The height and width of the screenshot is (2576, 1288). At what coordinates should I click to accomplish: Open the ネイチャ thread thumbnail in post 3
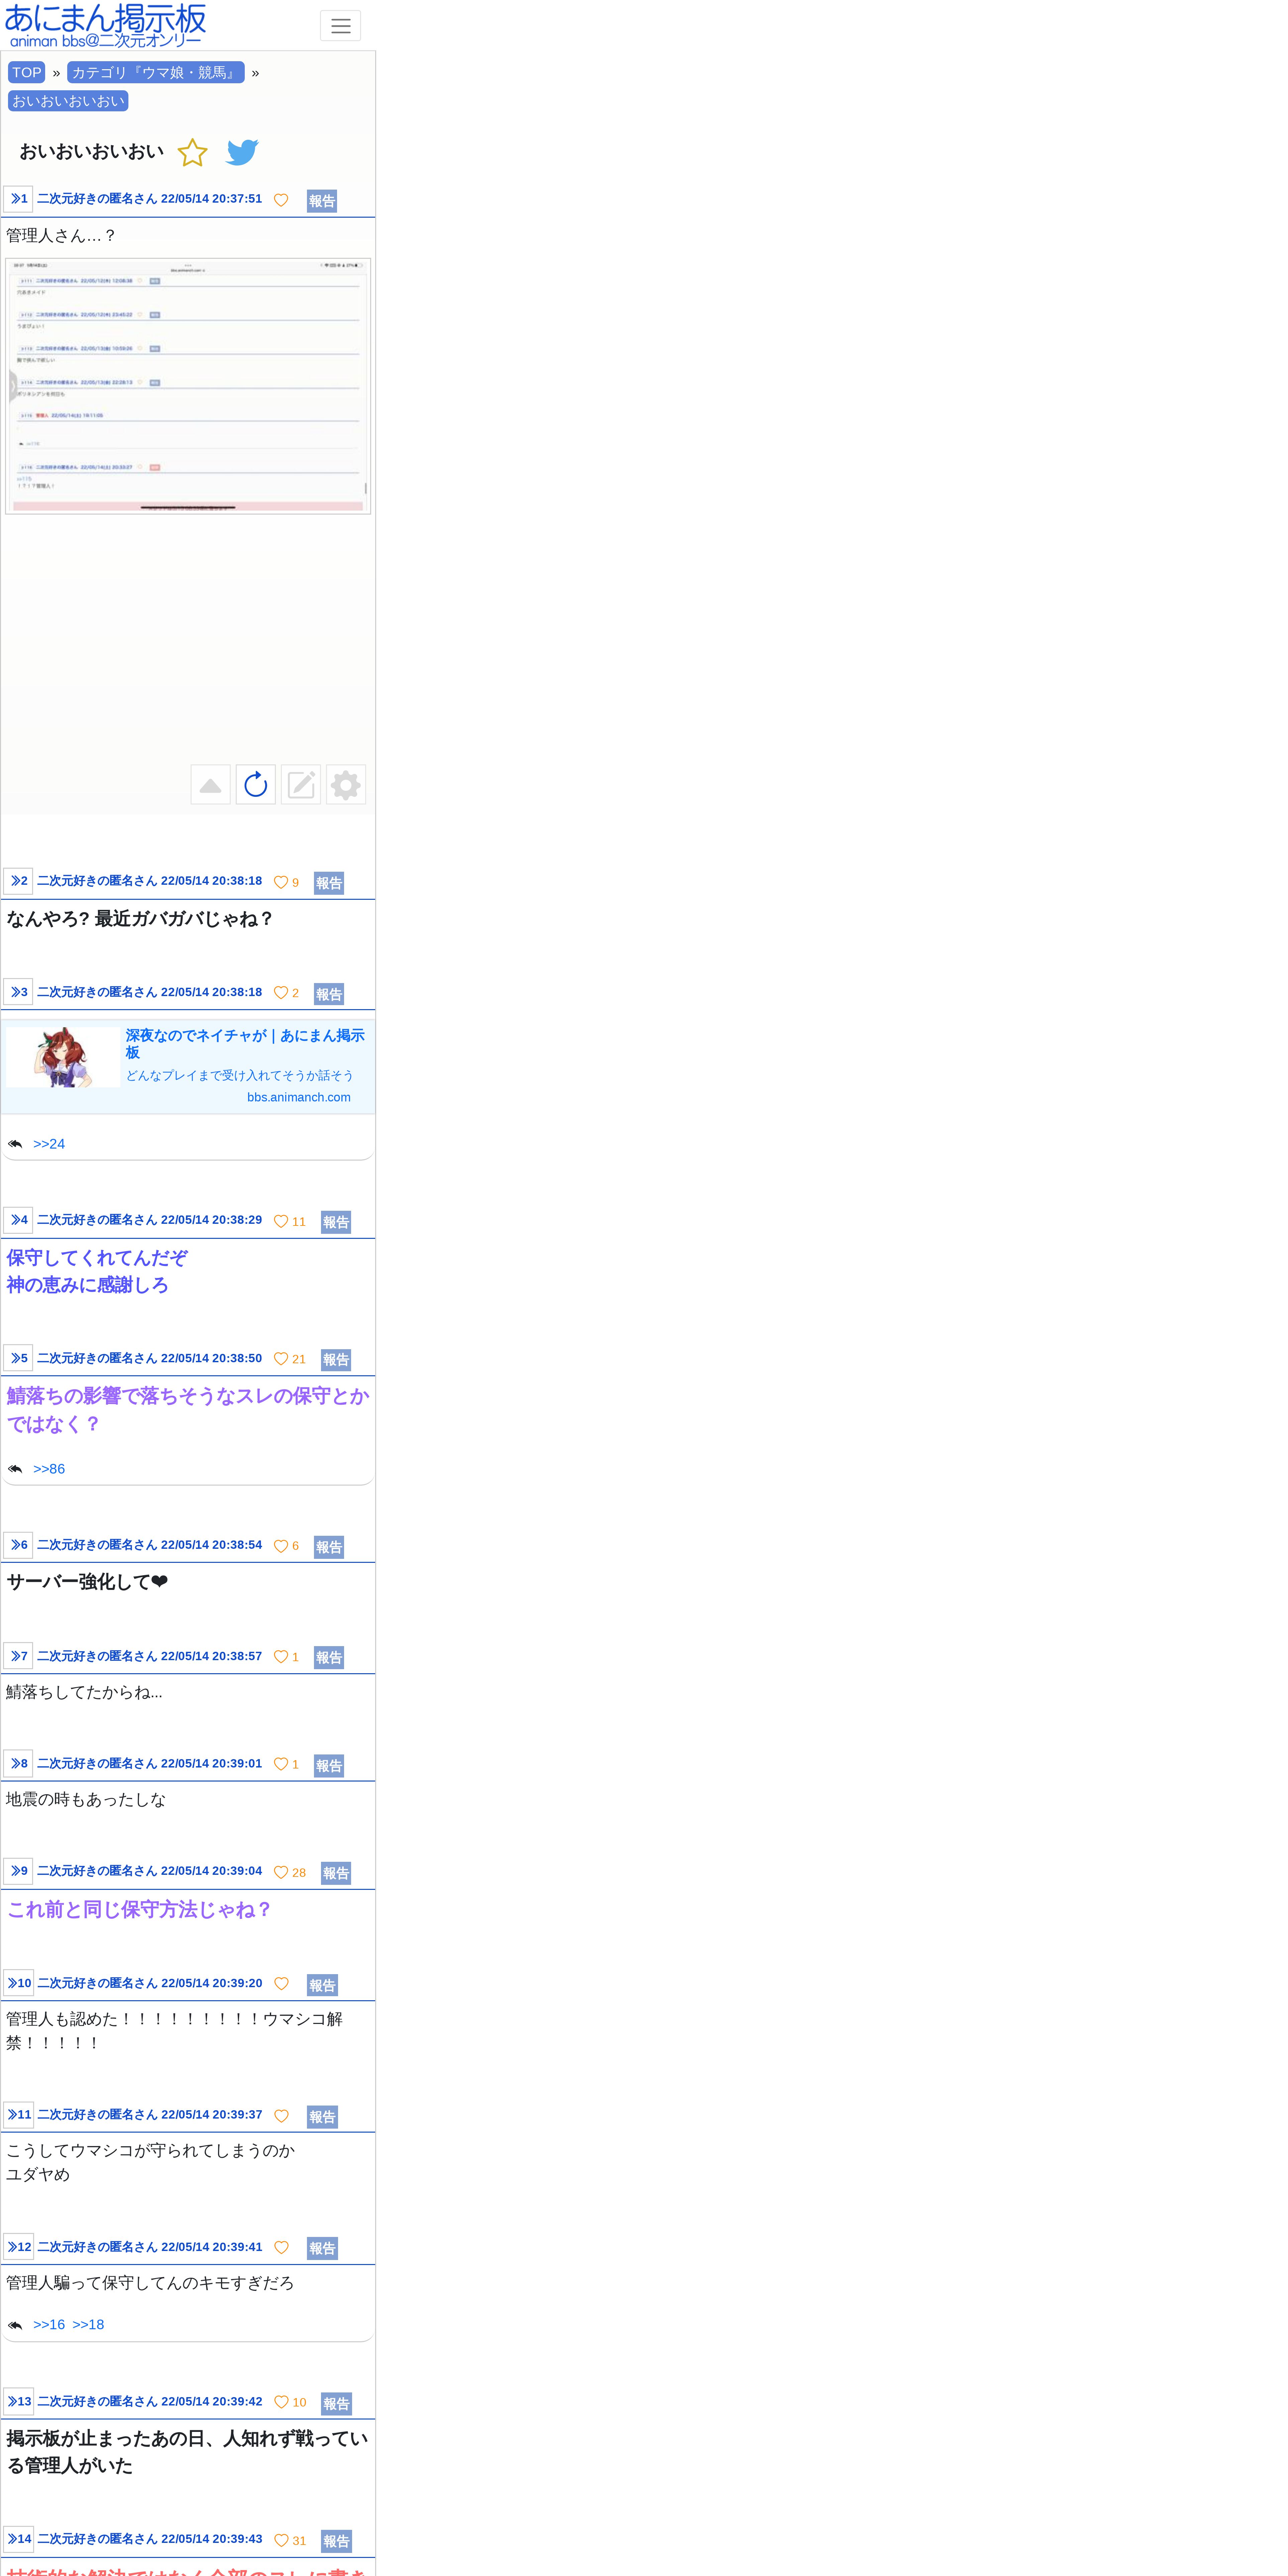tap(63, 1057)
